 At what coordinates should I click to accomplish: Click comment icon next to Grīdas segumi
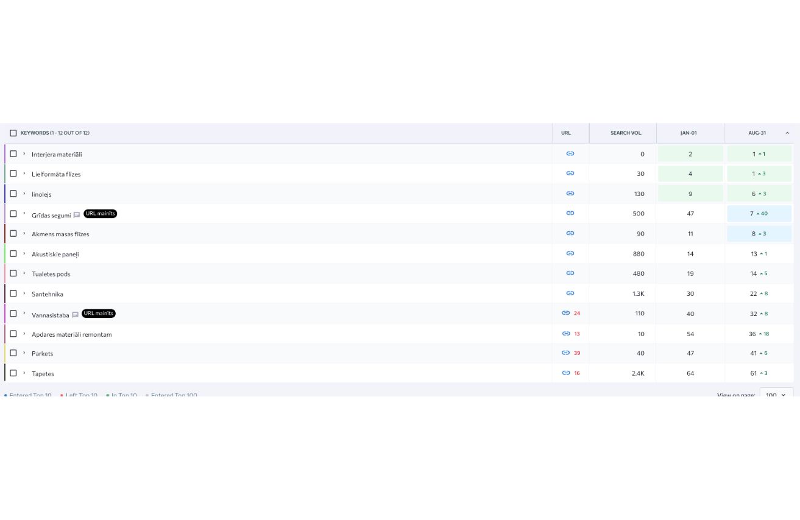point(77,214)
